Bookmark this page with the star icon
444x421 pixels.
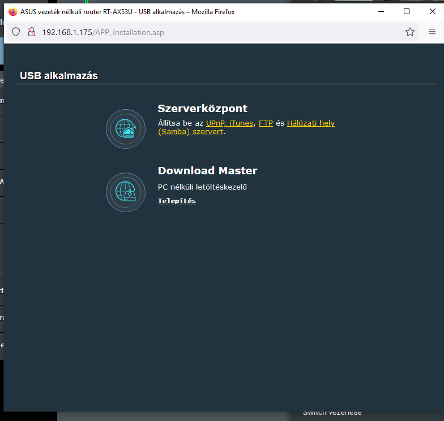[x=410, y=32]
